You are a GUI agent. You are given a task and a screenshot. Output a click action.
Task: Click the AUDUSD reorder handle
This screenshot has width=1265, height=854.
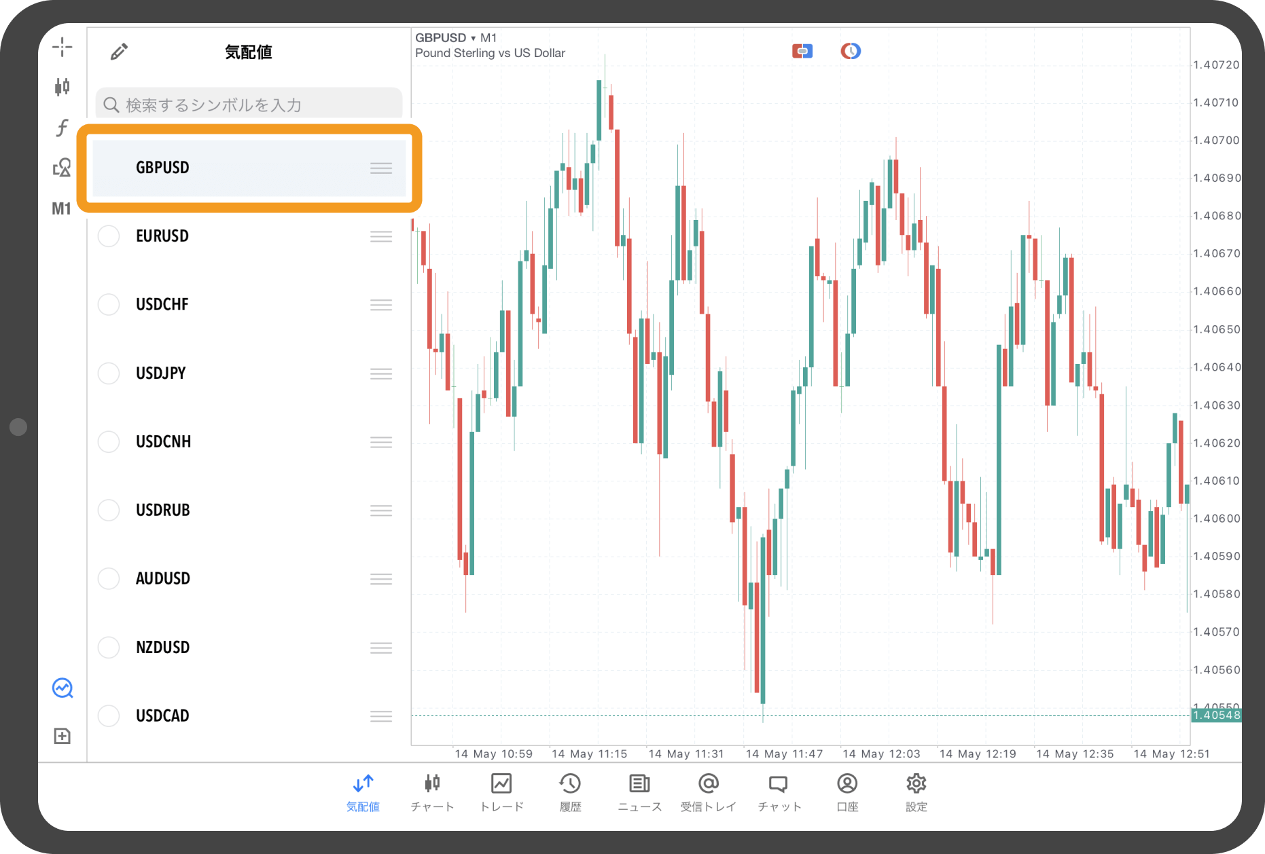381,578
